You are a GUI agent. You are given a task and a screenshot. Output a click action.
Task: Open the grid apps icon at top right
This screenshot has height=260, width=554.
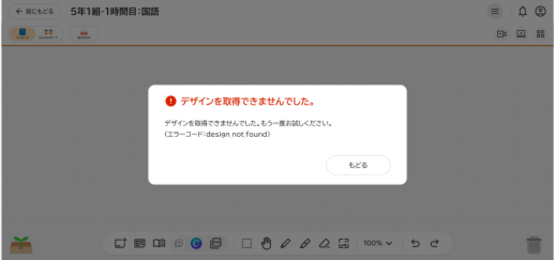click(541, 34)
